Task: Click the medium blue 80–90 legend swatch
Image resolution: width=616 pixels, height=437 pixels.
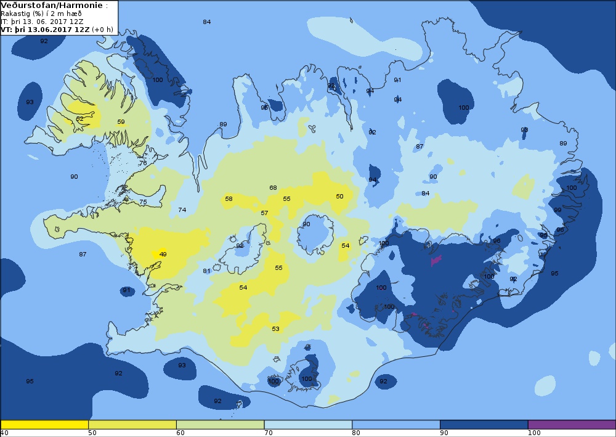Action: coord(396,425)
